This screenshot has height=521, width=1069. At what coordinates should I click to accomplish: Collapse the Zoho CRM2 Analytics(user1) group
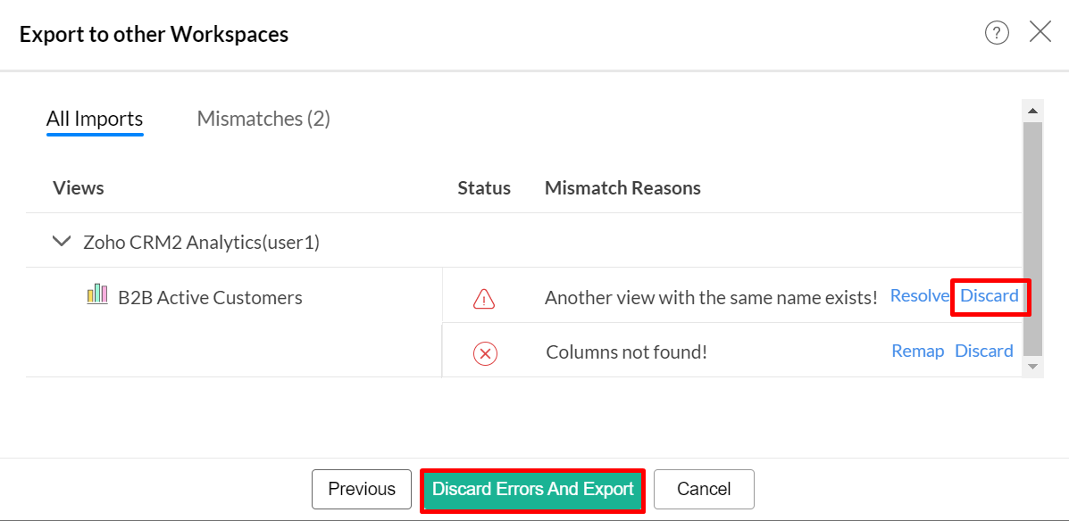pyautogui.click(x=62, y=241)
